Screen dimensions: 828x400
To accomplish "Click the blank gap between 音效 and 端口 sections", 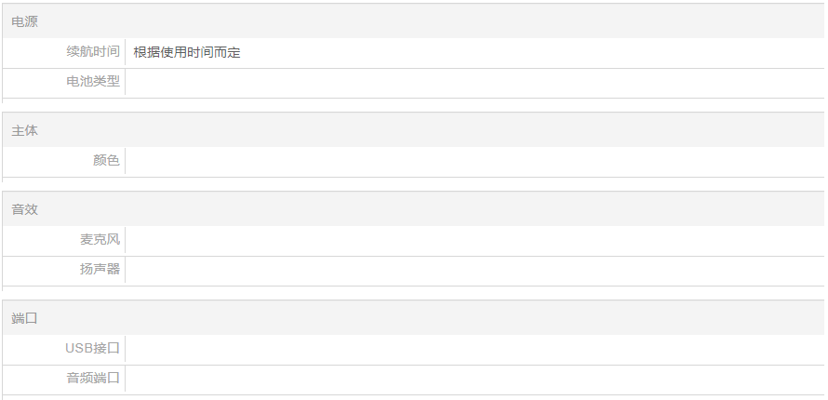I will [414, 293].
